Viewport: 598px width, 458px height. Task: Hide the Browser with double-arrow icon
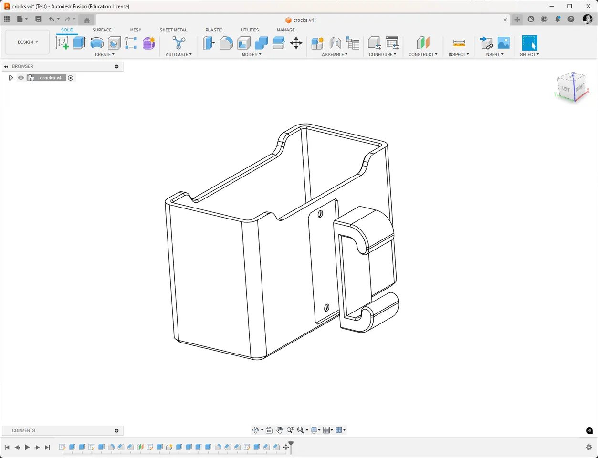click(x=6, y=66)
